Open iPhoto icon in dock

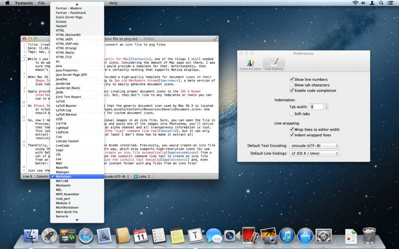tap(269, 236)
